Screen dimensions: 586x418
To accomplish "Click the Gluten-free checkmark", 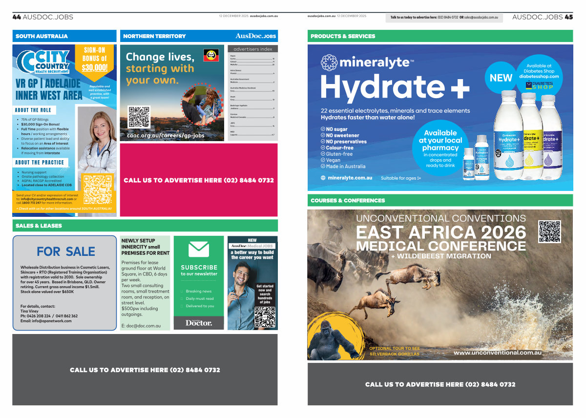I will coord(323,154).
